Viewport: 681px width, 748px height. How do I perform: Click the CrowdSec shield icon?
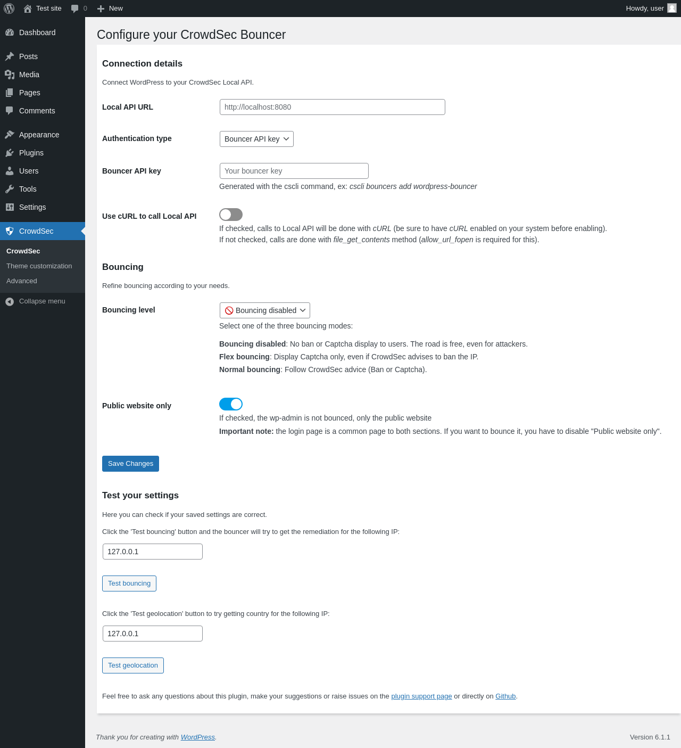[10, 231]
